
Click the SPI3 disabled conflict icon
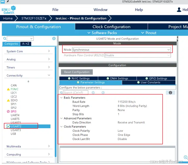[8, 112]
